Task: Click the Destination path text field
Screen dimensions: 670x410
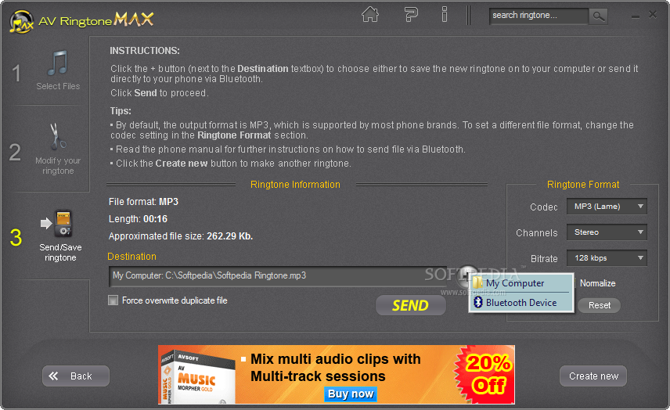Action: 278,276
